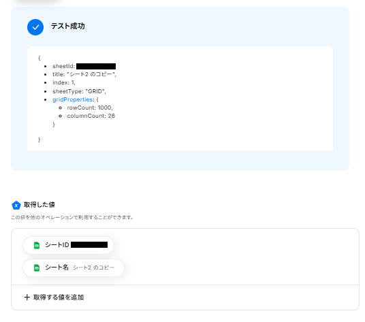Click the blue checkmark success icon
The width and height of the screenshot is (365, 322).
click(x=35, y=27)
